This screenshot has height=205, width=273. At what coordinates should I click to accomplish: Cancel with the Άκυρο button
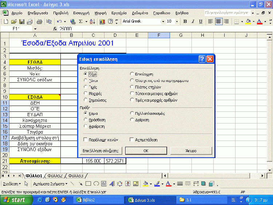(191, 151)
